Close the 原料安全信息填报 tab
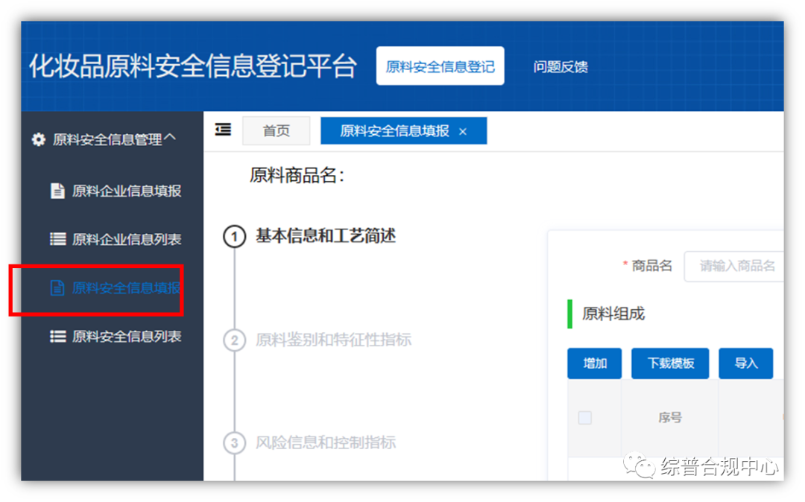Screen dimensions: 805x502 click(x=463, y=130)
